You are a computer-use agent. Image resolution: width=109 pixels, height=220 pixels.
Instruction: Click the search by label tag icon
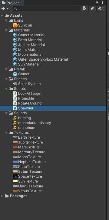tap(92, 9)
